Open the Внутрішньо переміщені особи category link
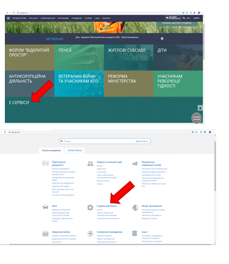This screenshot has width=229, height=264. pyautogui.click(x=152, y=164)
